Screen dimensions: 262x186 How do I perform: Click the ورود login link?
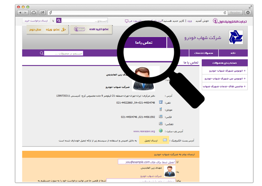click(189, 21)
